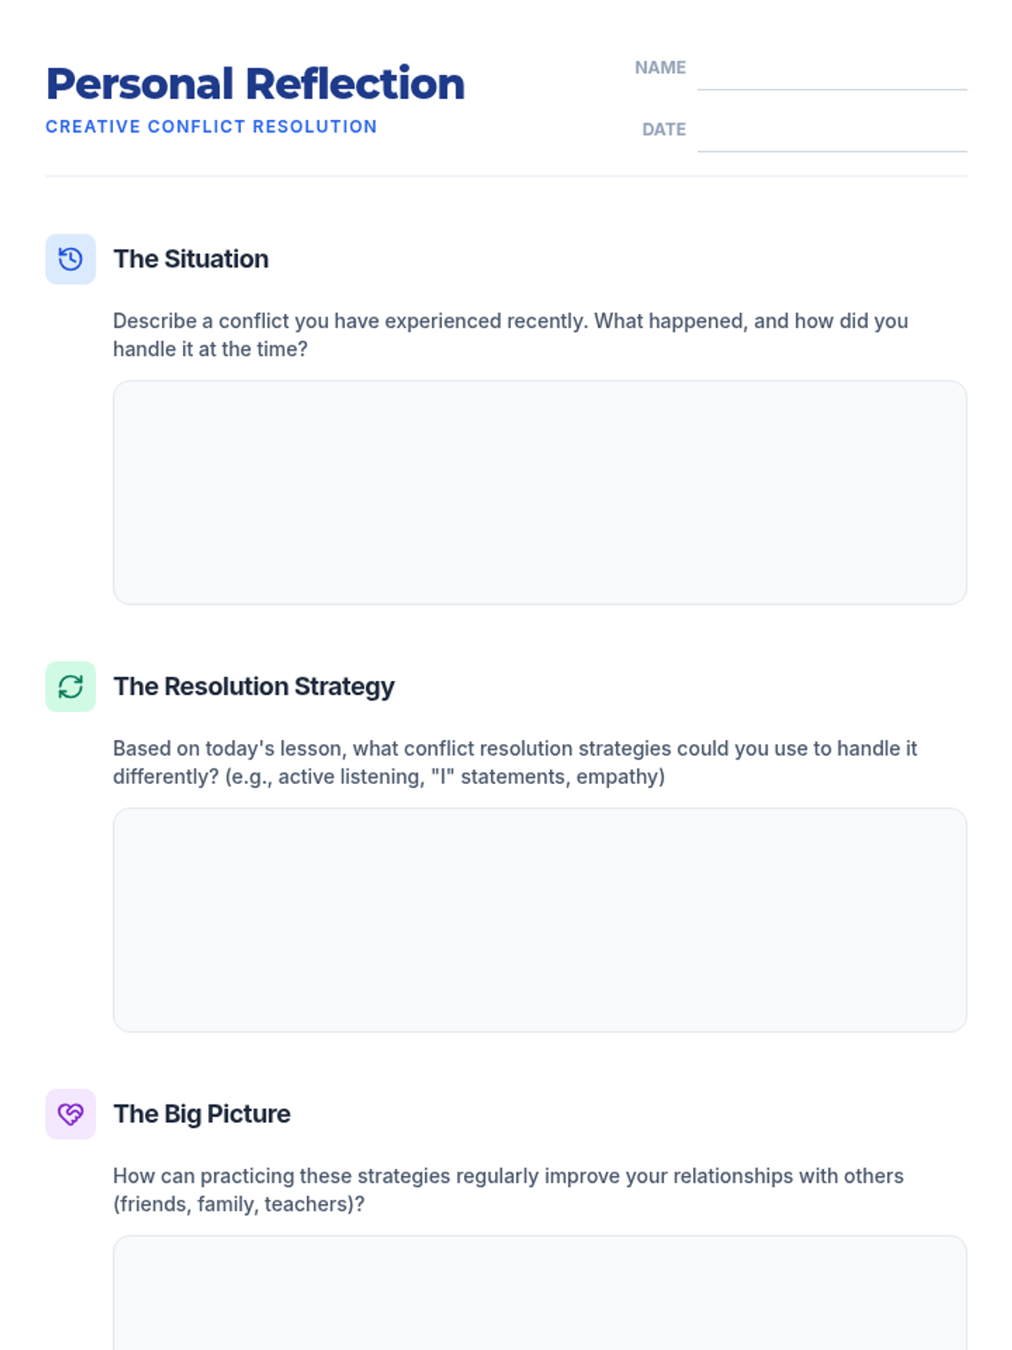Click the Name input line
Screen dimensions: 1012x1350
click(x=832, y=74)
